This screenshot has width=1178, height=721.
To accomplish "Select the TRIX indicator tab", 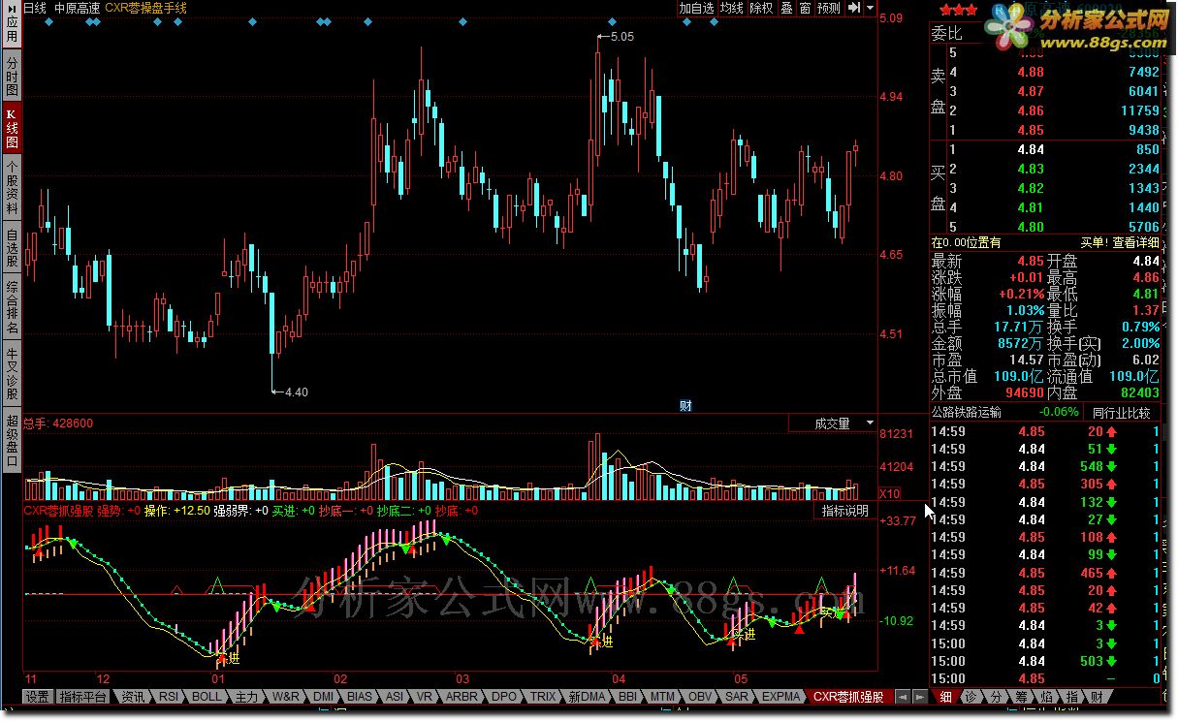I will (x=543, y=696).
